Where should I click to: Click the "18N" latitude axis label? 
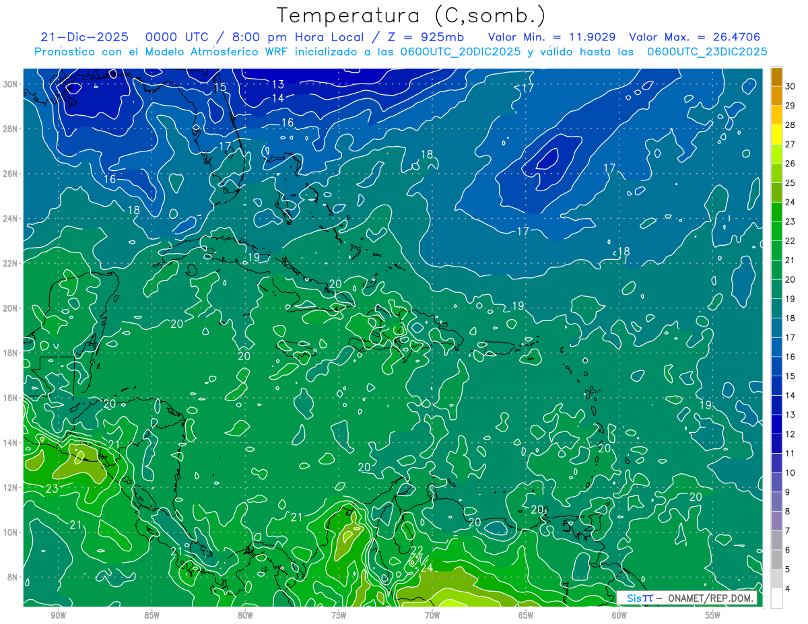click(11, 353)
